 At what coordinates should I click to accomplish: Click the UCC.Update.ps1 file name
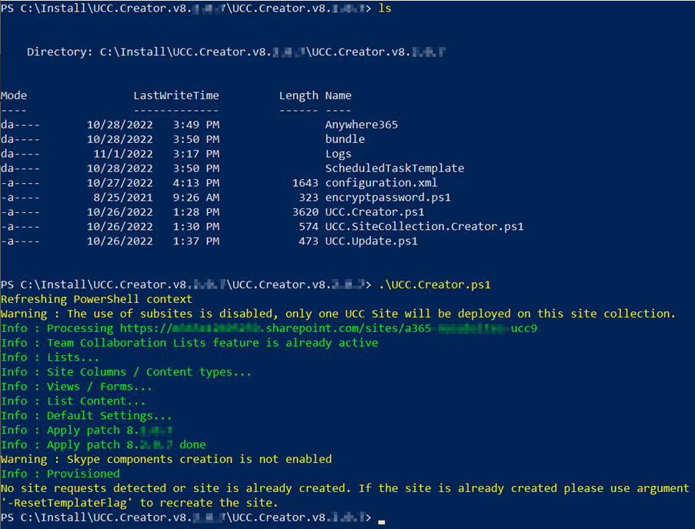(x=371, y=241)
